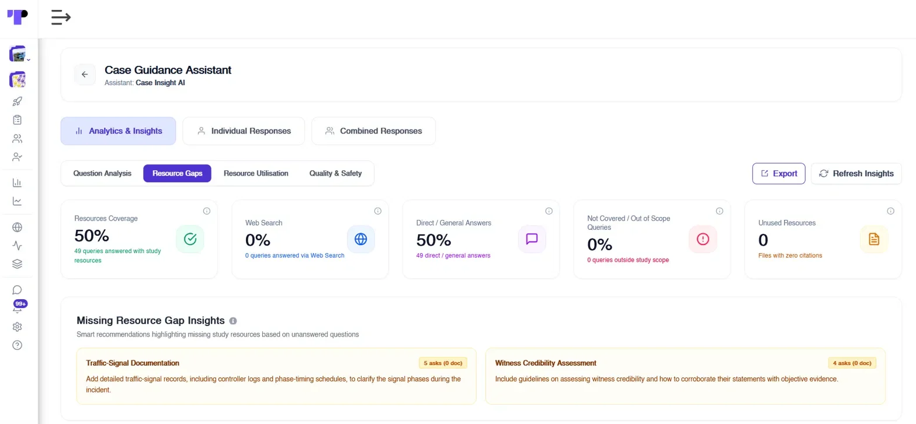Click the "5 asks (0 doc)" badge
The image size is (916, 424).
pos(443,363)
